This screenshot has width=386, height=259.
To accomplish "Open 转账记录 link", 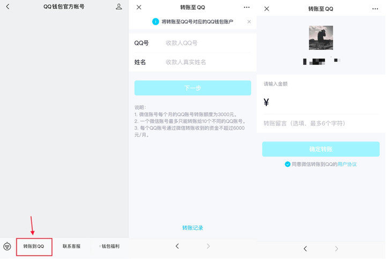I will click(193, 228).
